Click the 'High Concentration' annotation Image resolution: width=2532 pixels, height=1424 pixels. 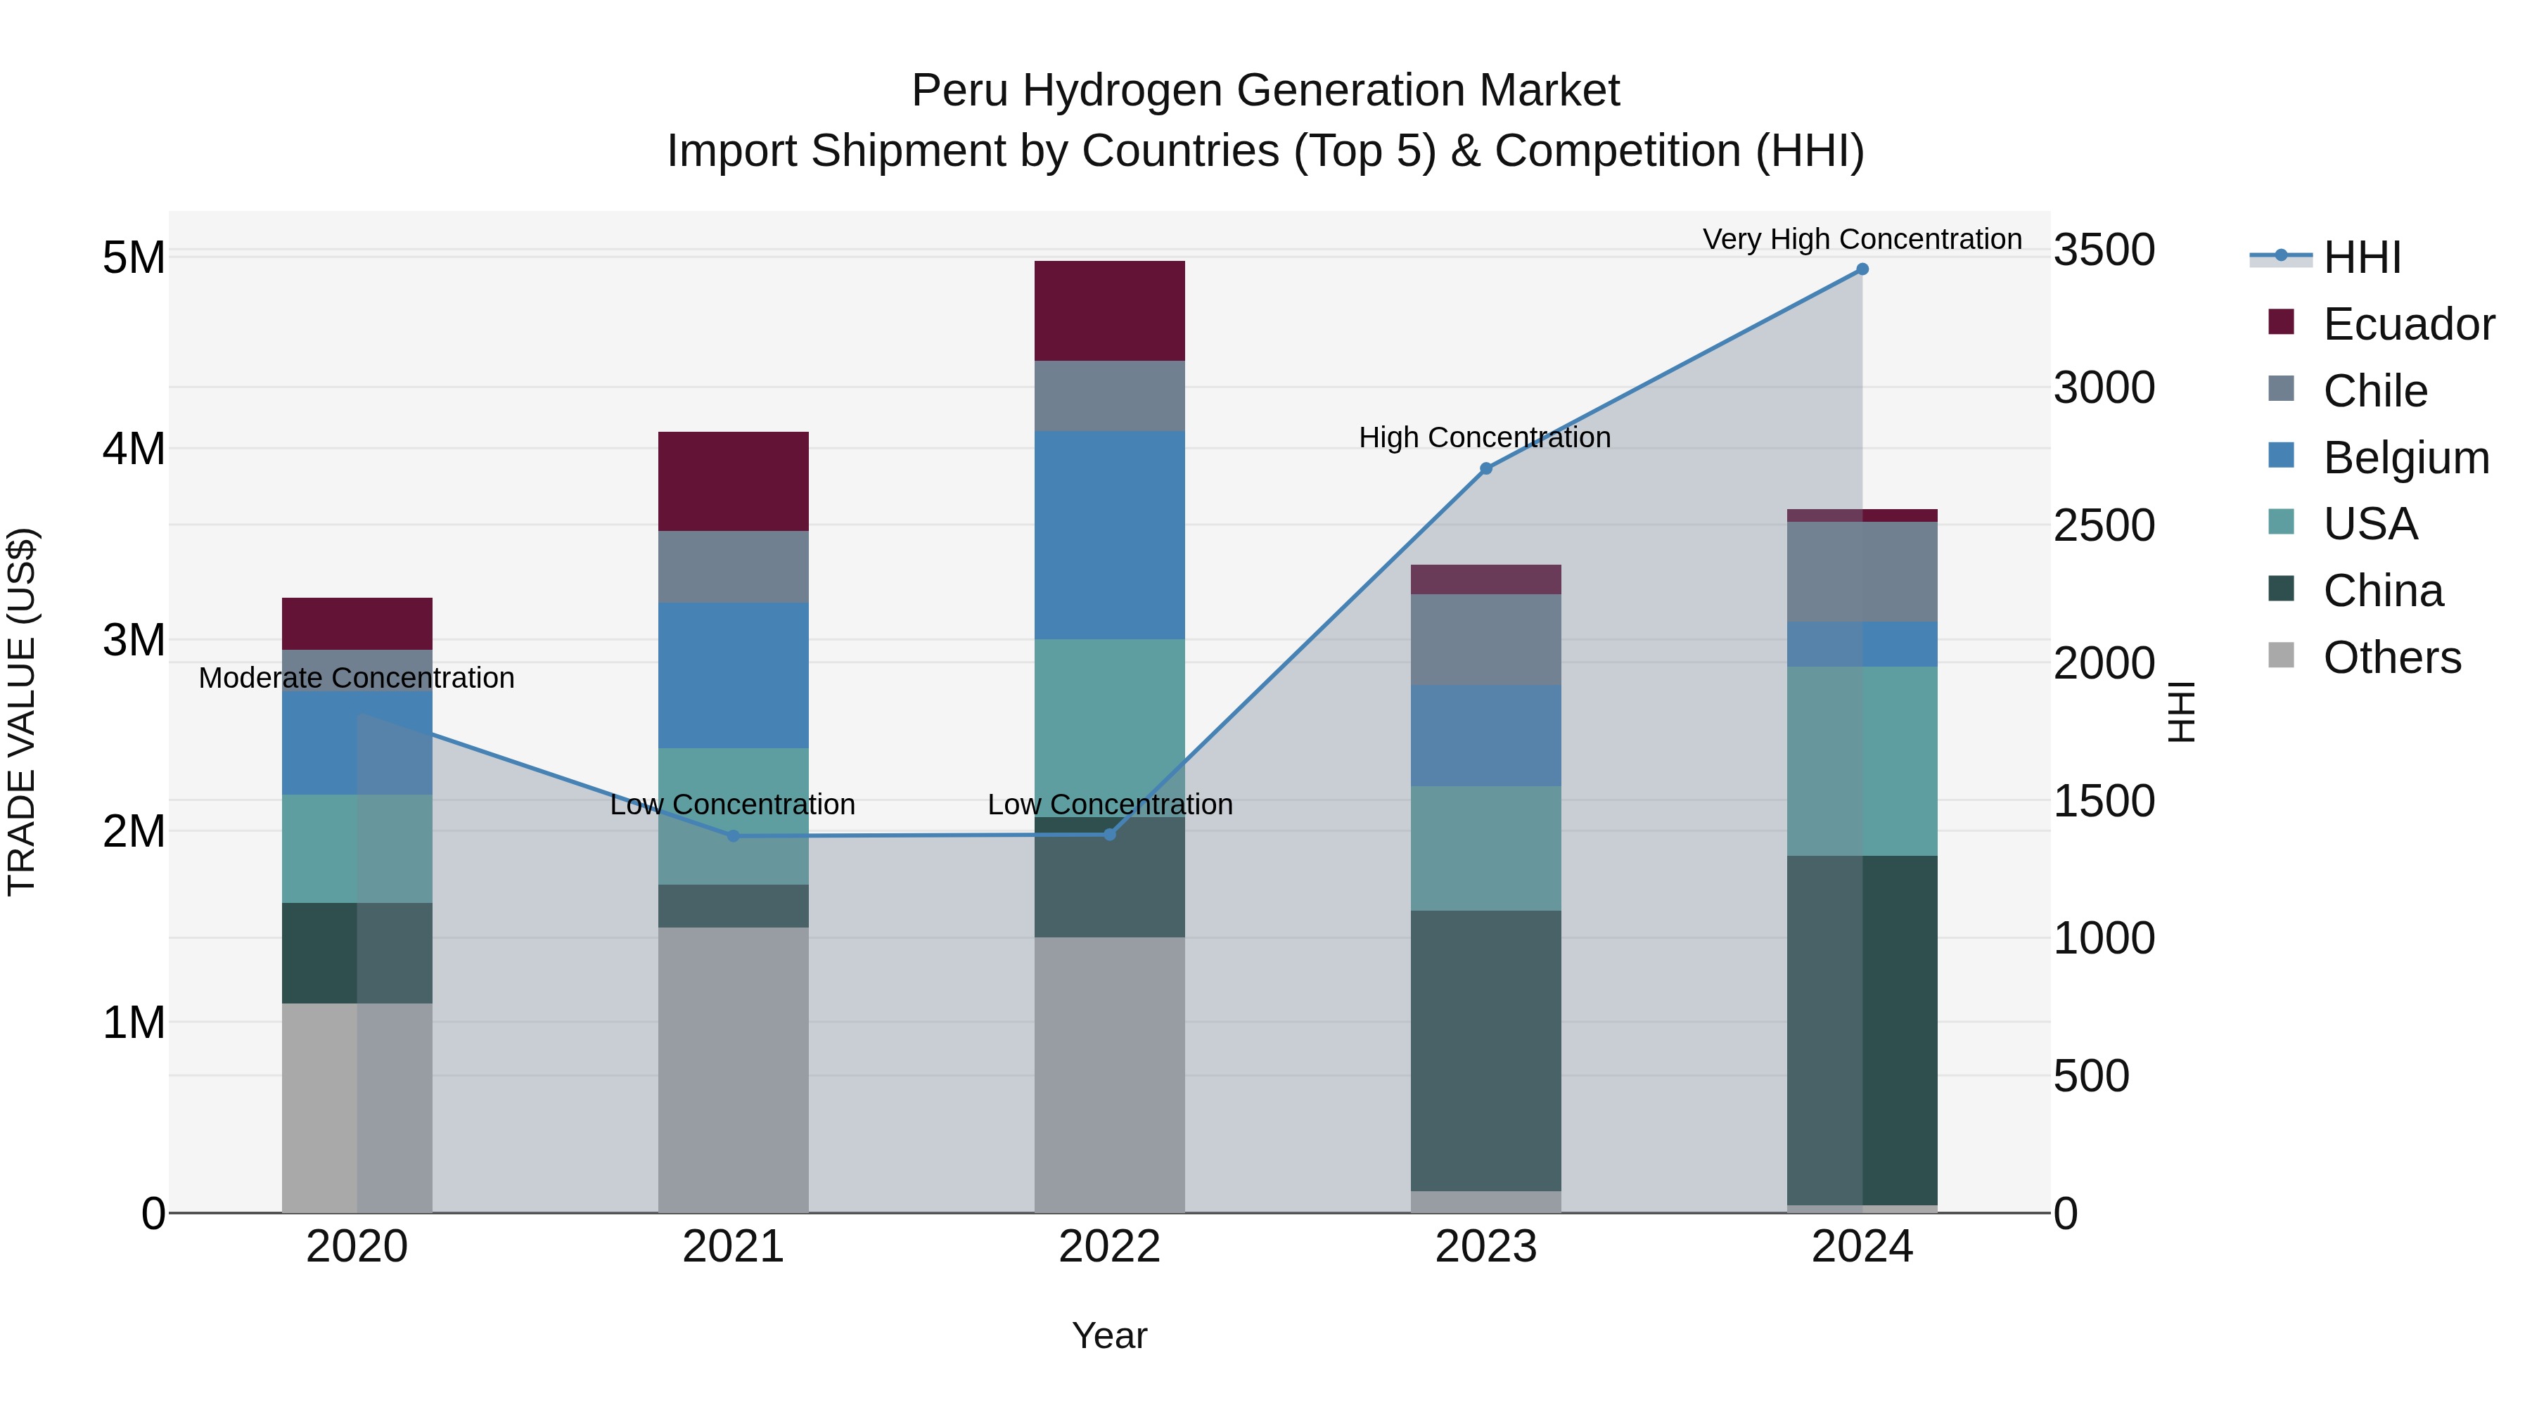pyautogui.click(x=1485, y=437)
